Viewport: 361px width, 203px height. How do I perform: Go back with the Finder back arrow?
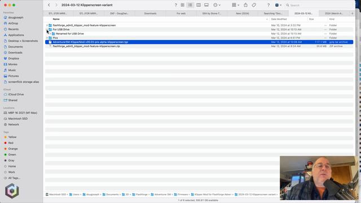tap(49, 5)
